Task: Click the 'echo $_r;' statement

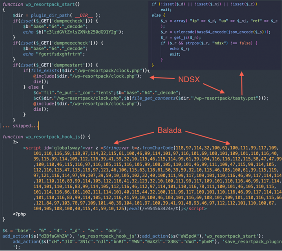Action: click(x=179, y=49)
